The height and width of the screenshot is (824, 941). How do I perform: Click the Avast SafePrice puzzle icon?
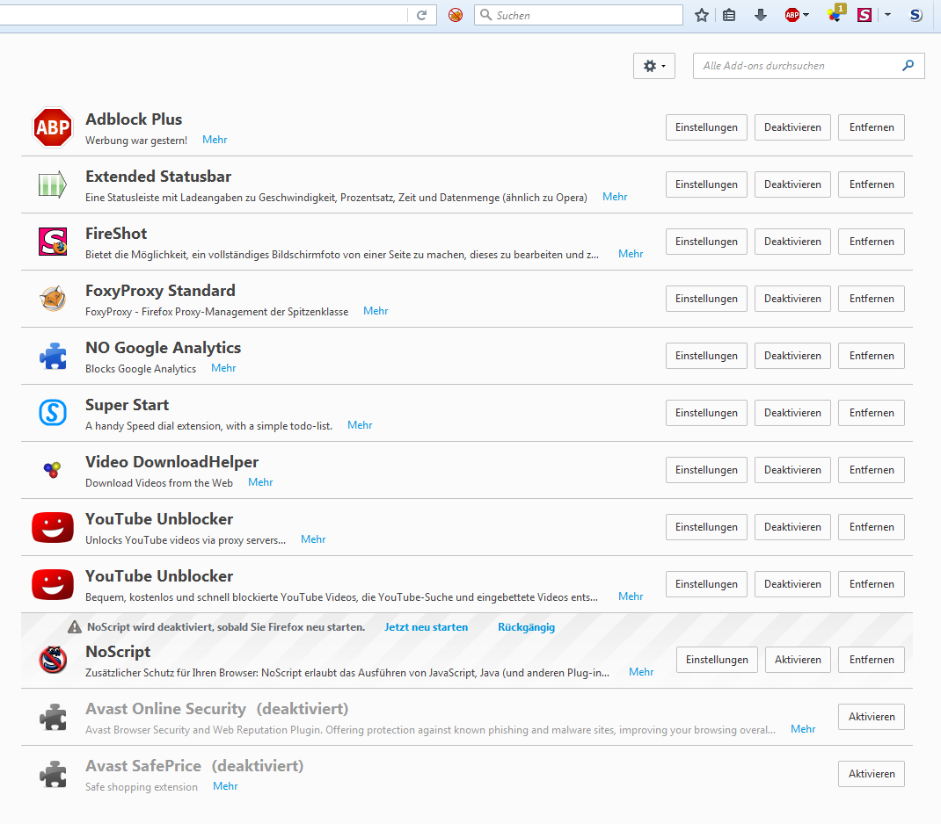[x=53, y=774]
